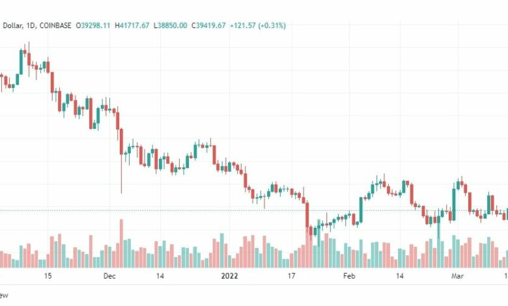This screenshot has width=508, height=306.
Task: Click the 2022 label on time axis
Action: [x=229, y=276]
